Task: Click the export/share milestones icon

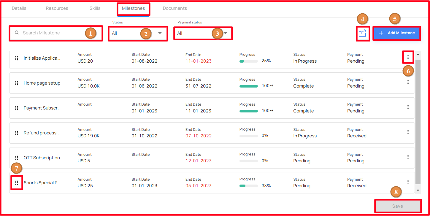Action: (x=362, y=33)
